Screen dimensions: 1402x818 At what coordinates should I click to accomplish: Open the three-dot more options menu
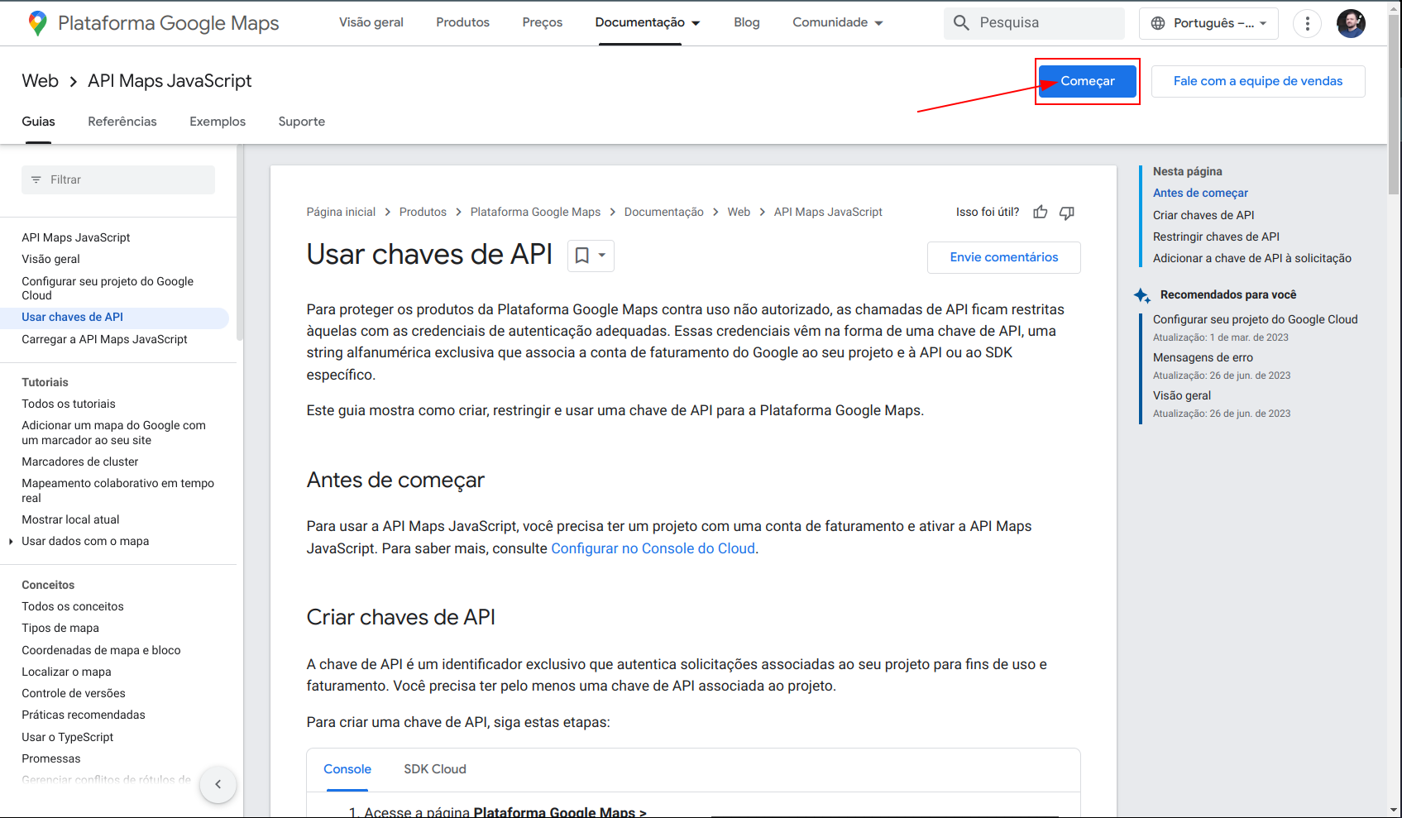1307,23
